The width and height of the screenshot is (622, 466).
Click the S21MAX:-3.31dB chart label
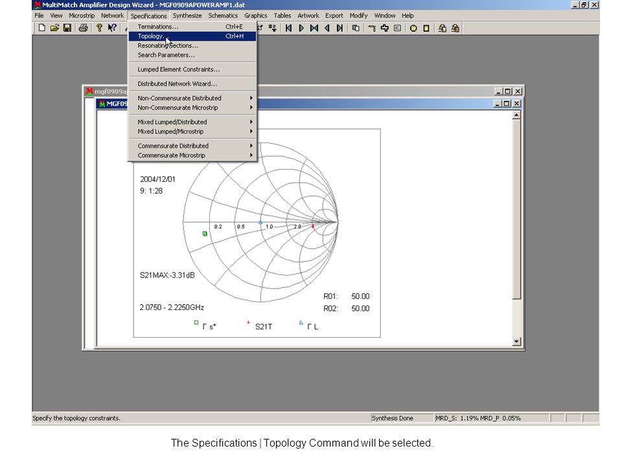(167, 275)
